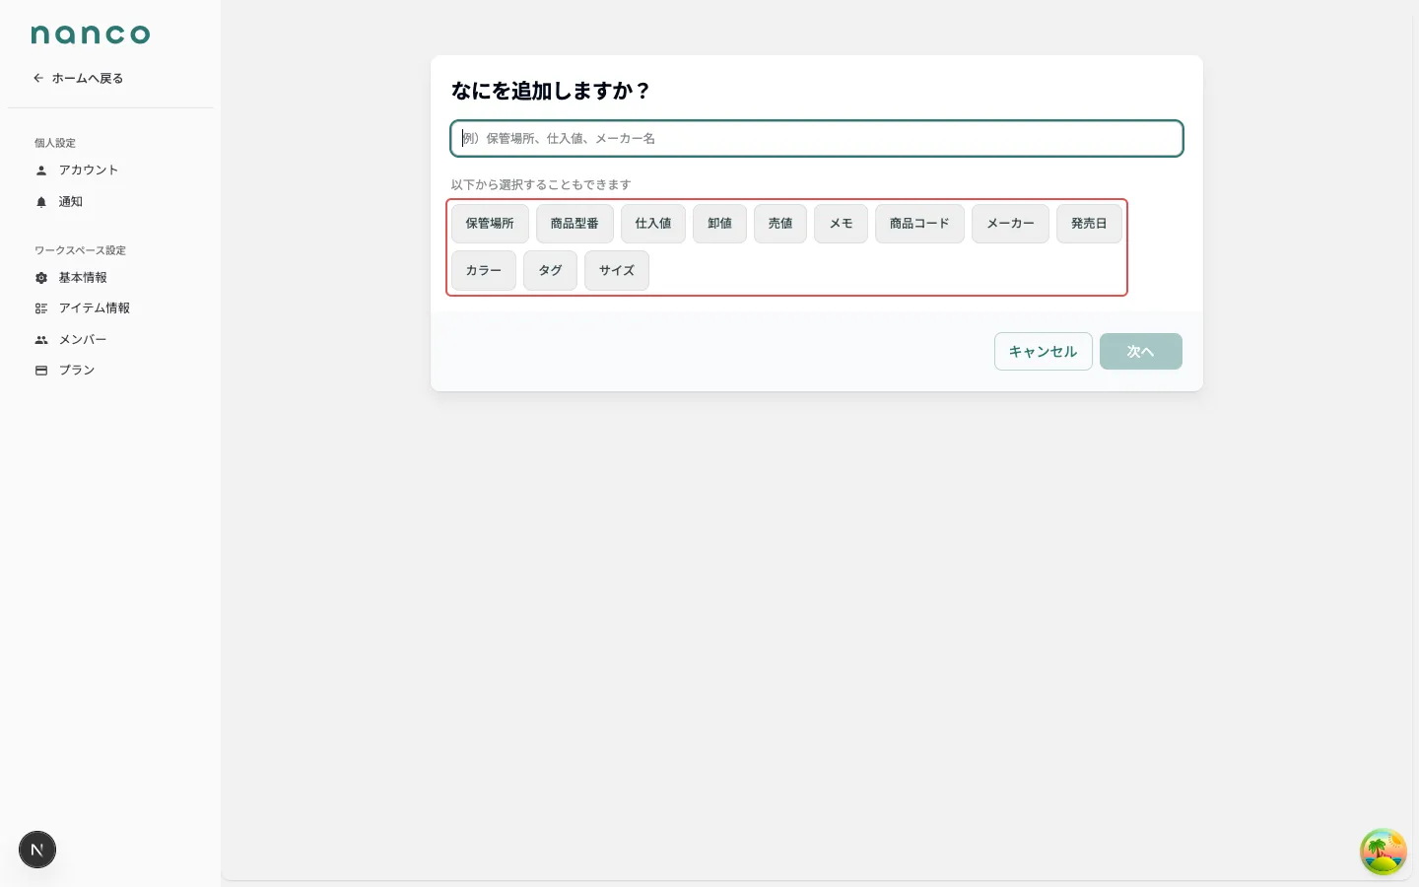
Task: Click the people icon beside メンバー
Action: click(x=41, y=340)
